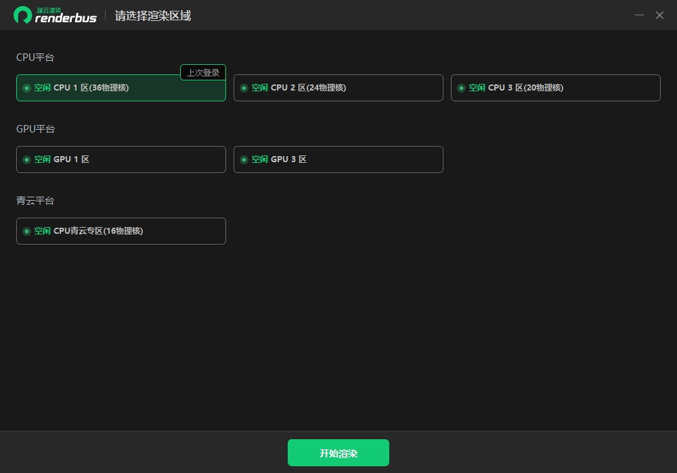Minimize the region selection window

(640, 15)
